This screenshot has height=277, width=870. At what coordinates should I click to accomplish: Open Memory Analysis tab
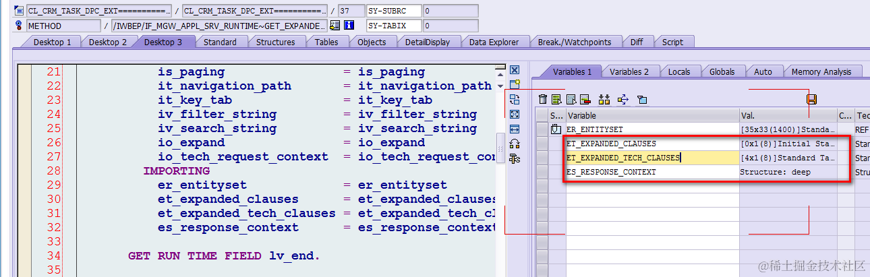821,71
